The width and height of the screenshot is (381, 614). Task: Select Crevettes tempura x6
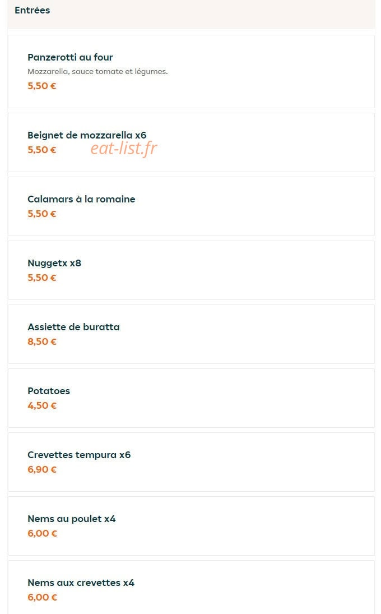pyautogui.click(x=191, y=461)
